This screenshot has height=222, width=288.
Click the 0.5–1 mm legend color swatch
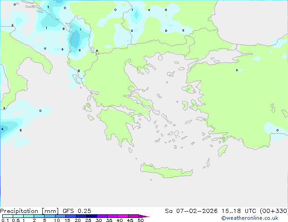coord(18,216)
